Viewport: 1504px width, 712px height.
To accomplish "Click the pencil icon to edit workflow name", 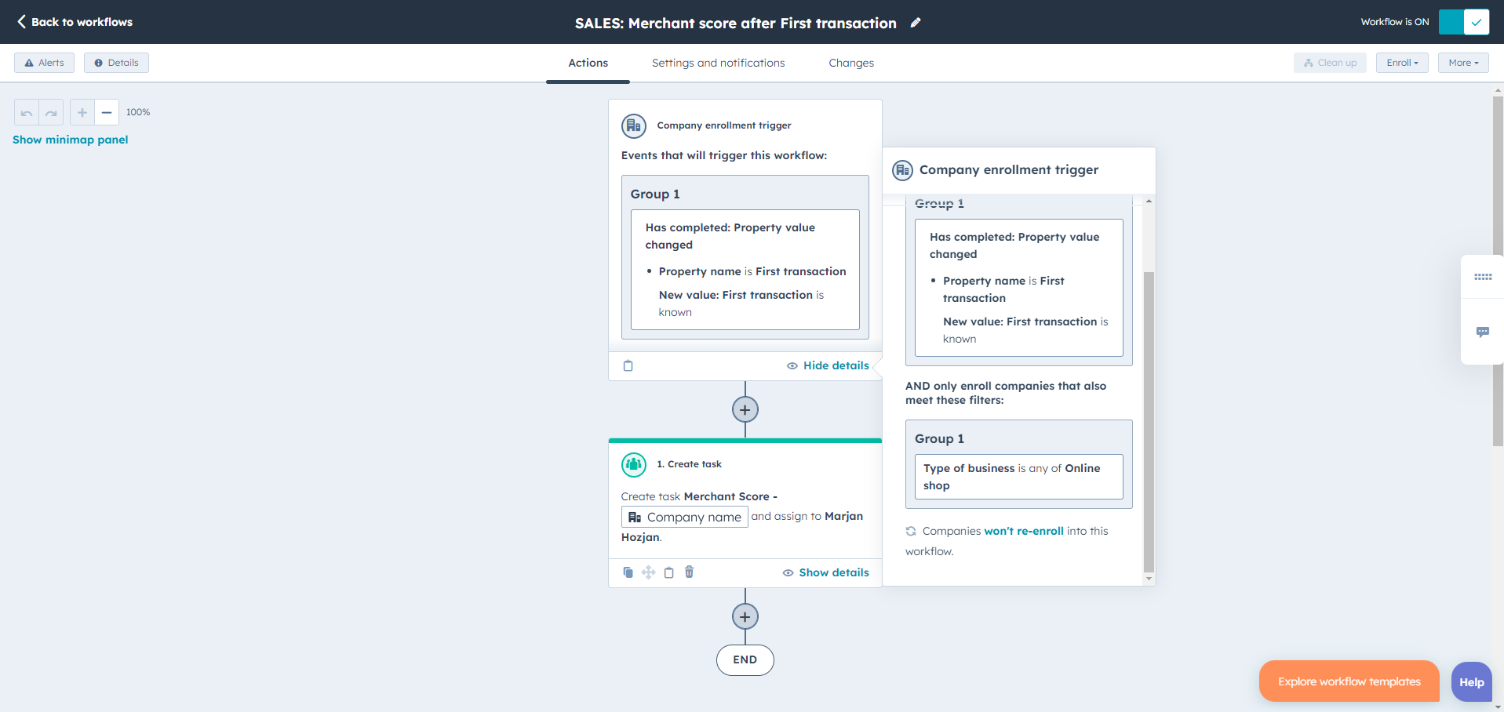I will pos(915,23).
